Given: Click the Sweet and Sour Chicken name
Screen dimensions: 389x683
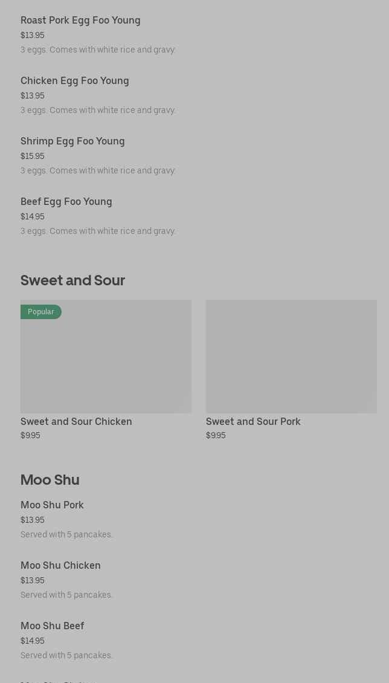Looking at the screenshot, I should click(76, 422).
